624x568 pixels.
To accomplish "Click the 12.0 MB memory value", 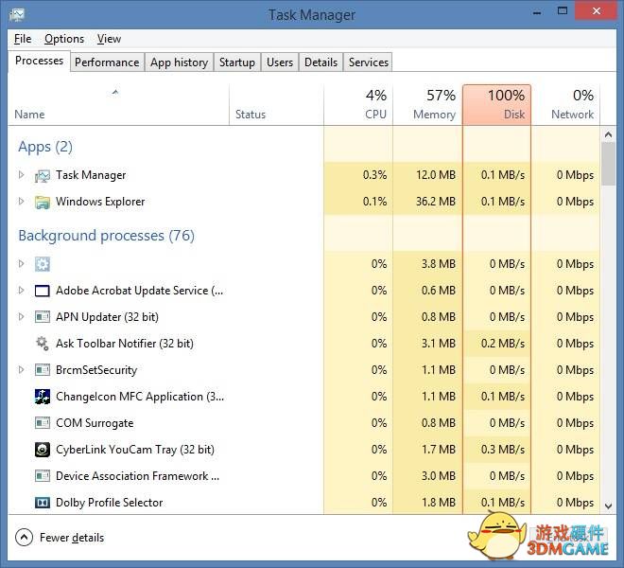I will tap(435, 175).
